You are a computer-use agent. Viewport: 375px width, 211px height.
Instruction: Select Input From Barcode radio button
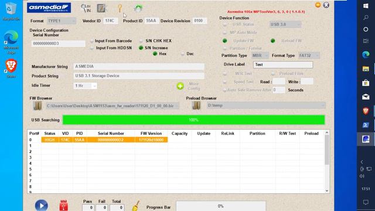pos(92,41)
